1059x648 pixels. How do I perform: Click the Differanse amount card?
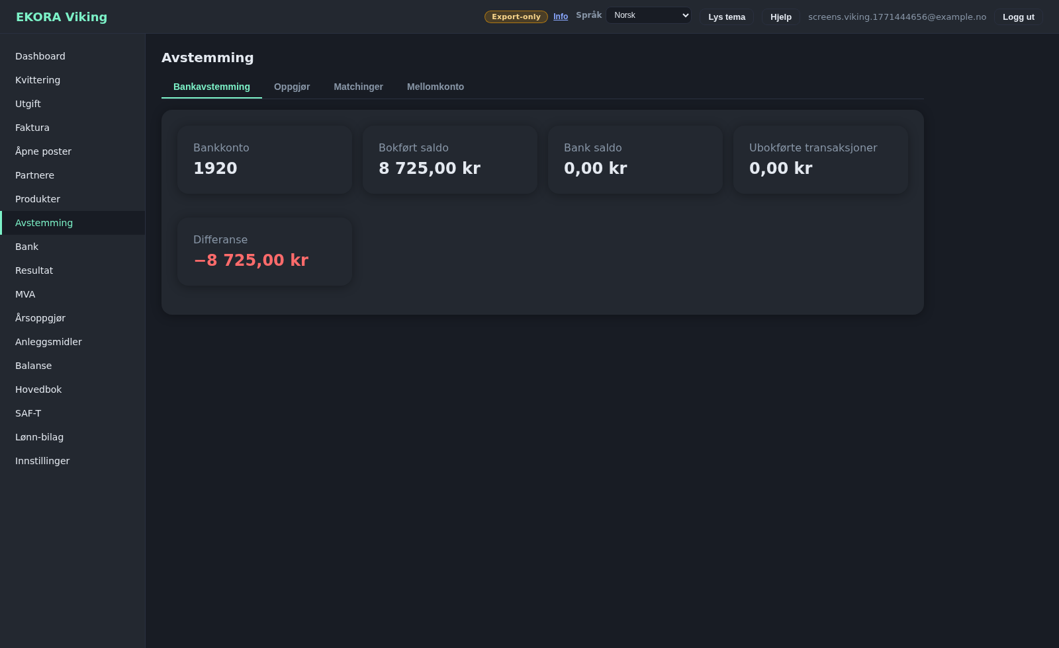coord(264,251)
